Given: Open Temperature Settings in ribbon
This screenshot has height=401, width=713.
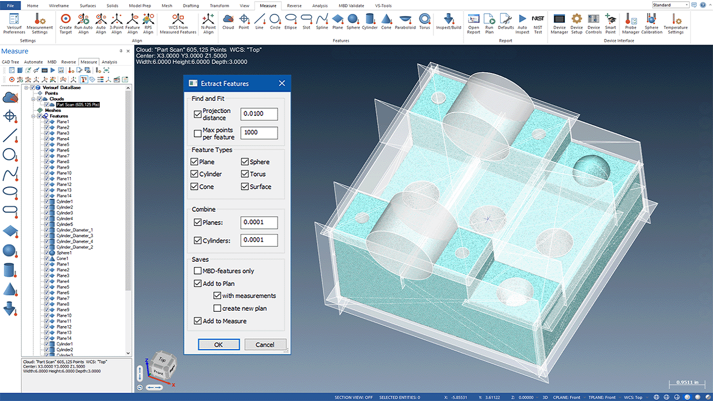Looking at the screenshot, I should tap(676, 23).
